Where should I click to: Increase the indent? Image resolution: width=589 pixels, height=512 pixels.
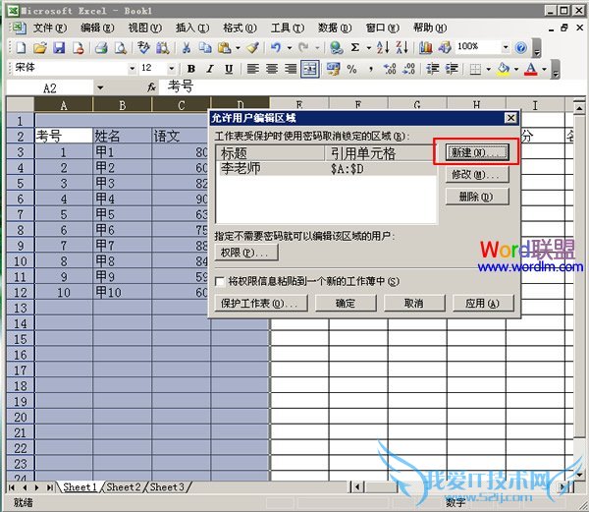[452, 69]
